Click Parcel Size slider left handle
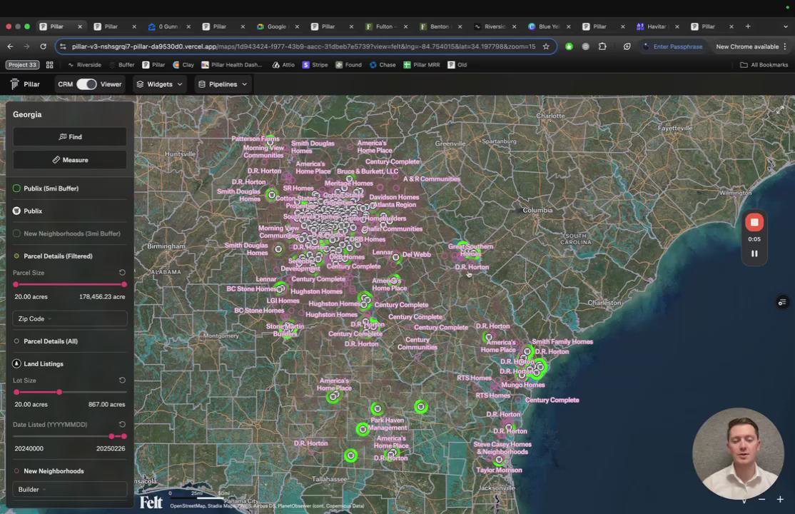This screenshot has width=795, height=514. [16, 285]
